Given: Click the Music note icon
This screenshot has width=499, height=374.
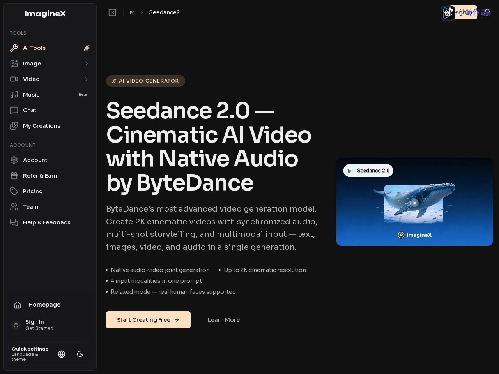Looking at the screenshot, I should (14, 95).
